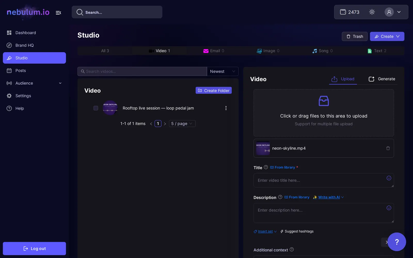This screenshot has height=258, width=413.
Task: Open Write with AI dropdown
Action: point(328,197)
